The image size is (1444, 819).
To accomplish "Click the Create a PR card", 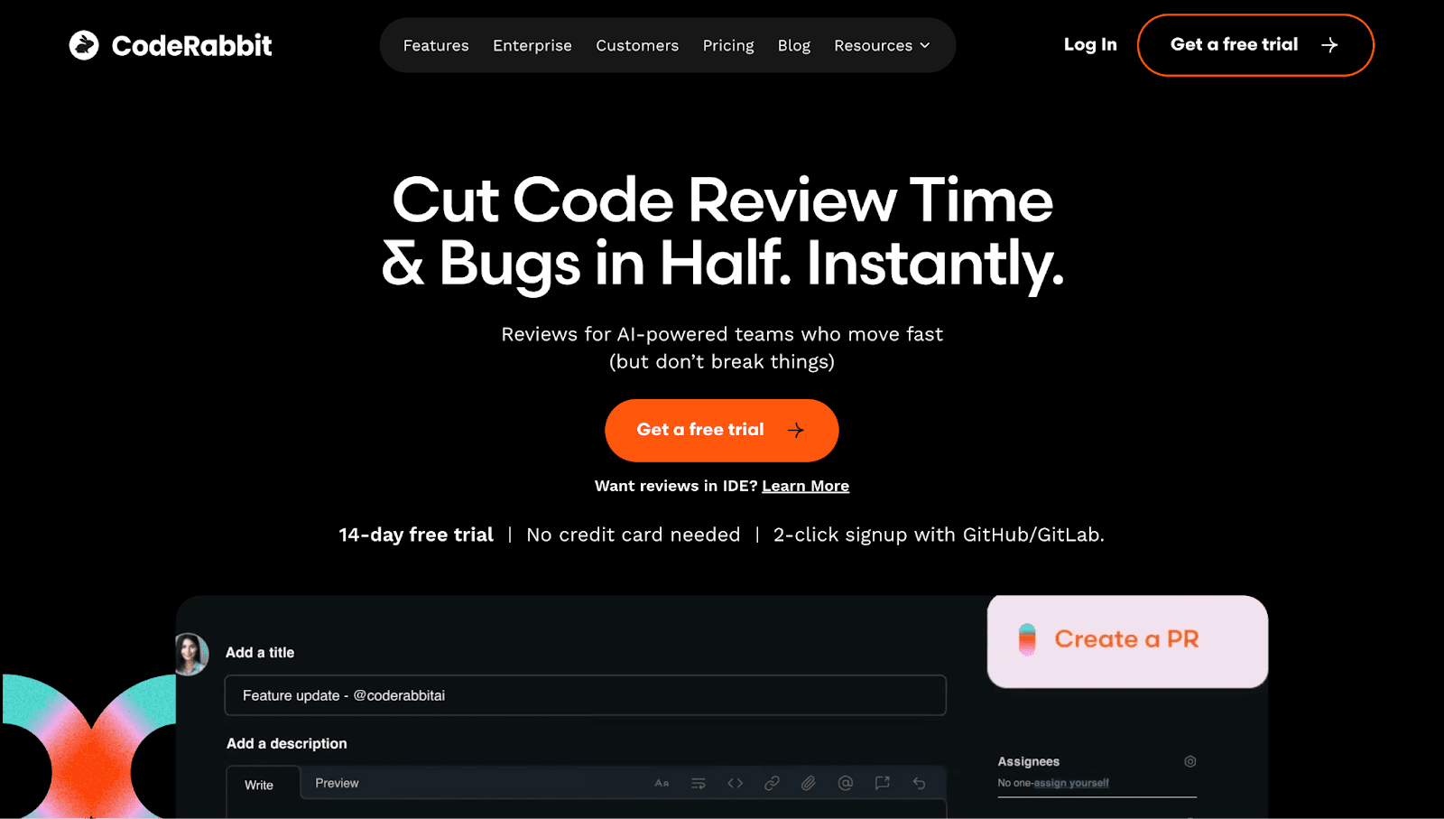I will [1127, 641].
